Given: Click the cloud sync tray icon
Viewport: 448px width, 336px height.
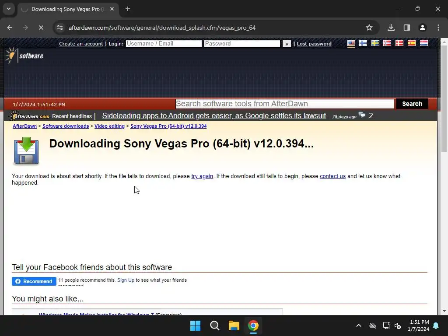Looking at the screenshot, I should pos(373,325).
